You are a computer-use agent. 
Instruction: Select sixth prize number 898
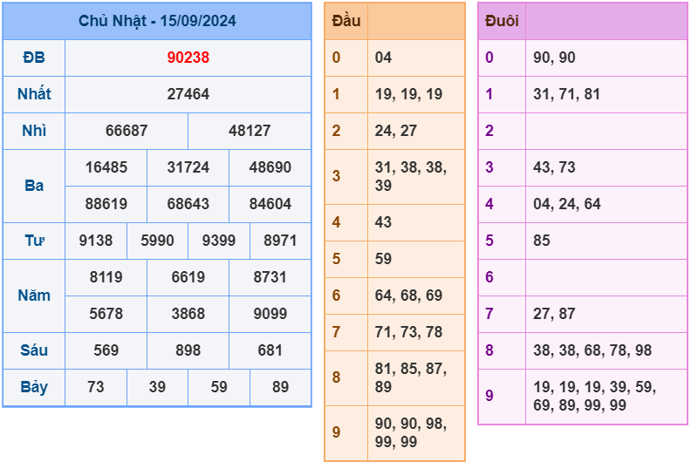point(188,350)
